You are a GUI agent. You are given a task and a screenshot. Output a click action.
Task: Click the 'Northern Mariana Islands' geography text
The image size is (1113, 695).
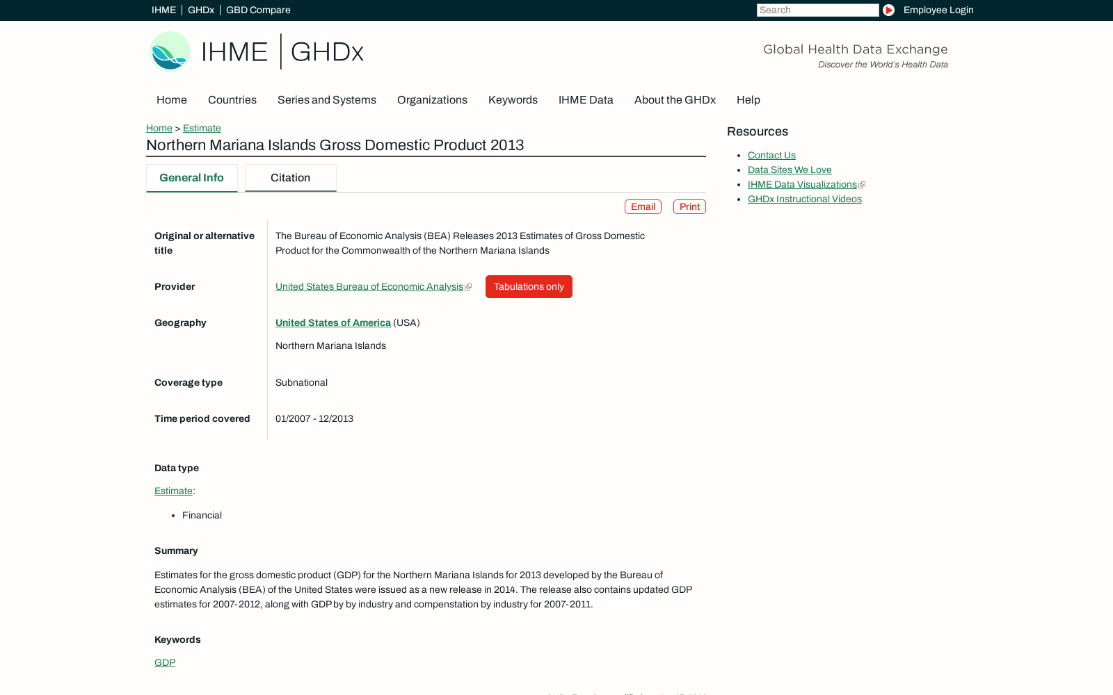[x=330, y=345]
